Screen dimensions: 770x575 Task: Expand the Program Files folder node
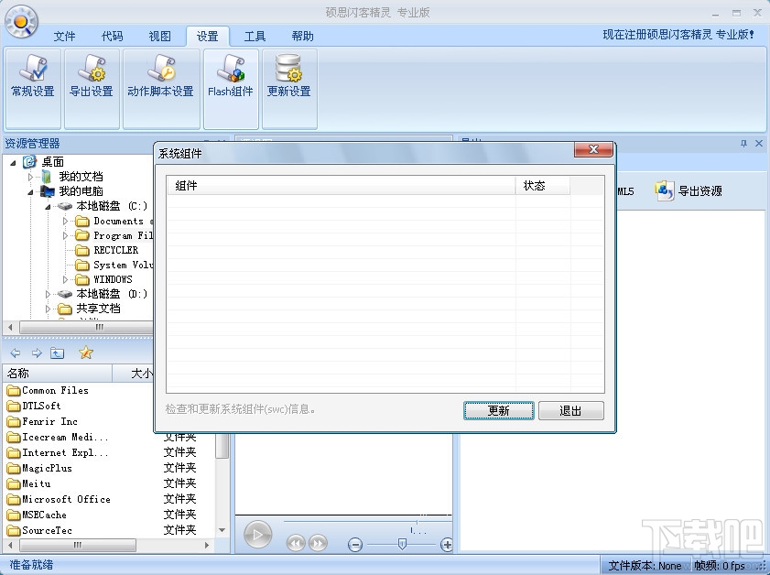(64, 235)
